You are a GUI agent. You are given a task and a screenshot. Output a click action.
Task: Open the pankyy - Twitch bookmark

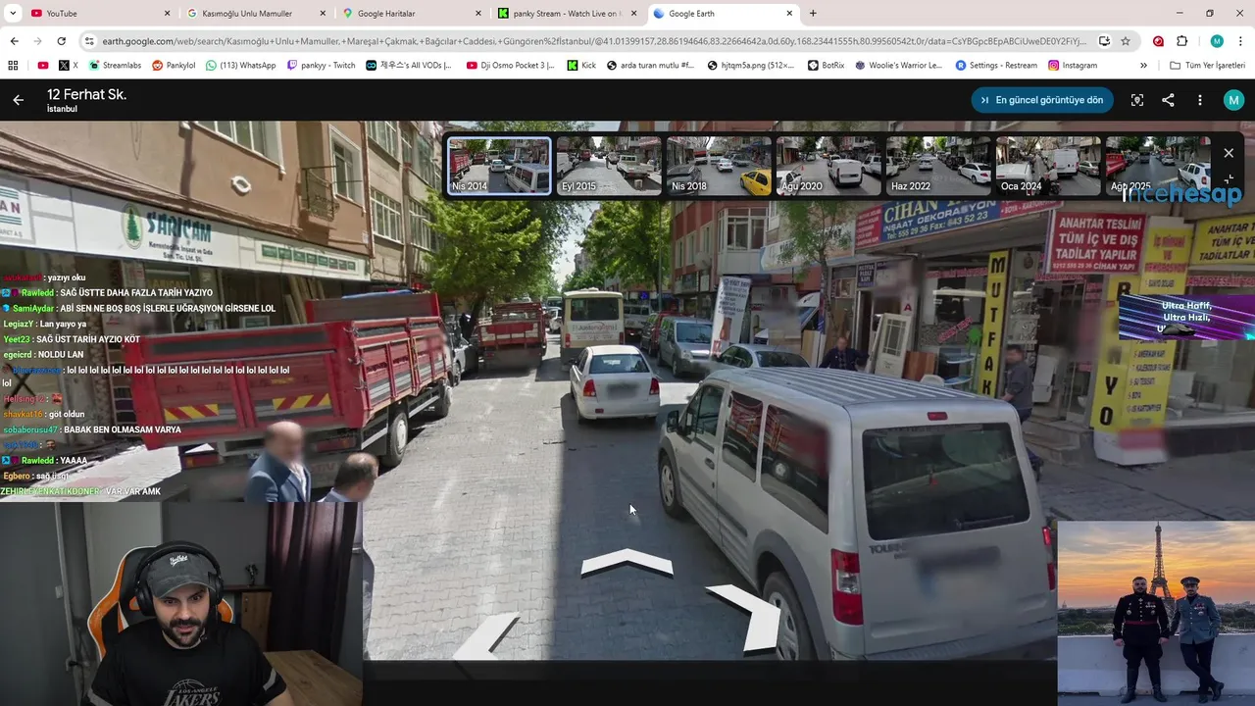[321, 65]
